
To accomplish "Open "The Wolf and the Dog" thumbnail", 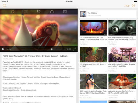I will click(122, 55).
